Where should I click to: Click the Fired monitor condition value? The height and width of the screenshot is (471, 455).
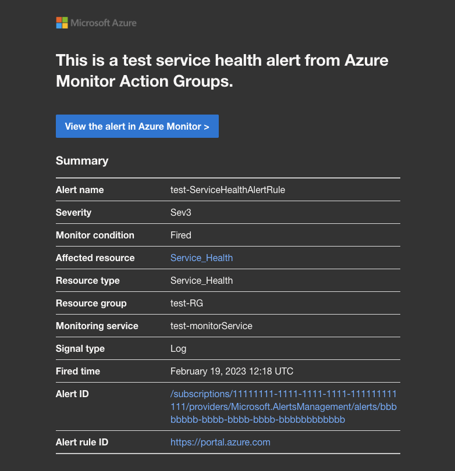(x=180, y=235)
